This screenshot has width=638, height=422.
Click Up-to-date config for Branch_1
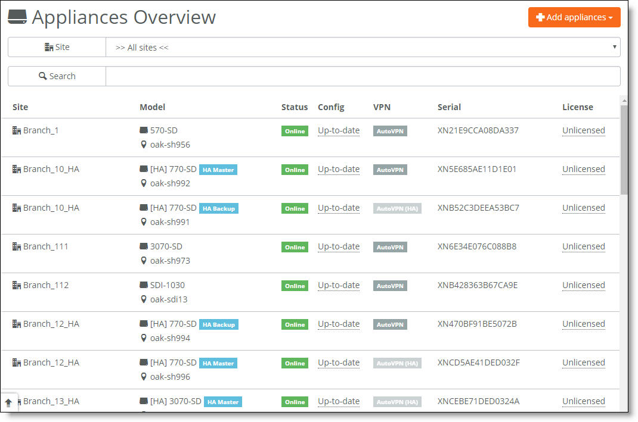(x=339, y=130)
